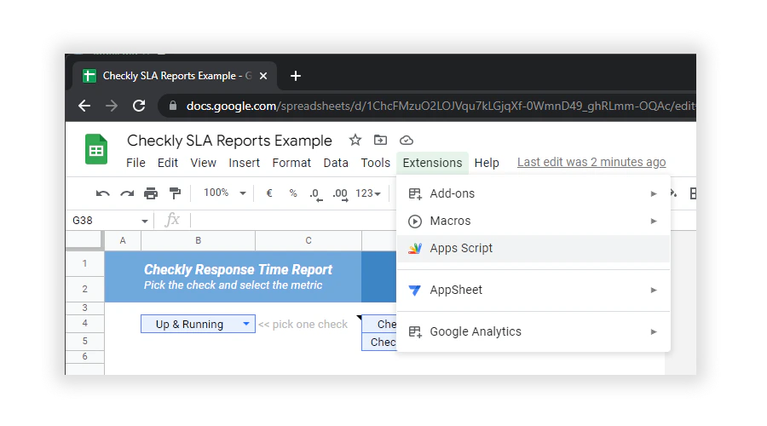Open the File menu

(x=136, y=163)
